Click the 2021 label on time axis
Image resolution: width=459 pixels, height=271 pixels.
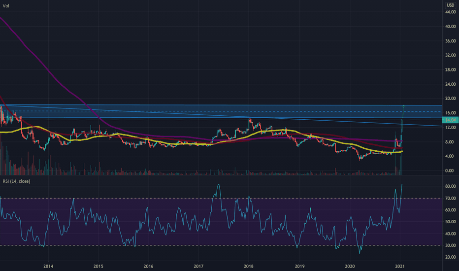400,266
